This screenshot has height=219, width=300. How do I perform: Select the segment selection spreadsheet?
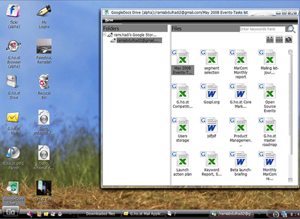212,62
